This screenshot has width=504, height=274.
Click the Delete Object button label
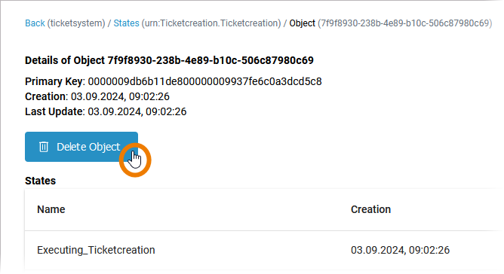[88, 147]
